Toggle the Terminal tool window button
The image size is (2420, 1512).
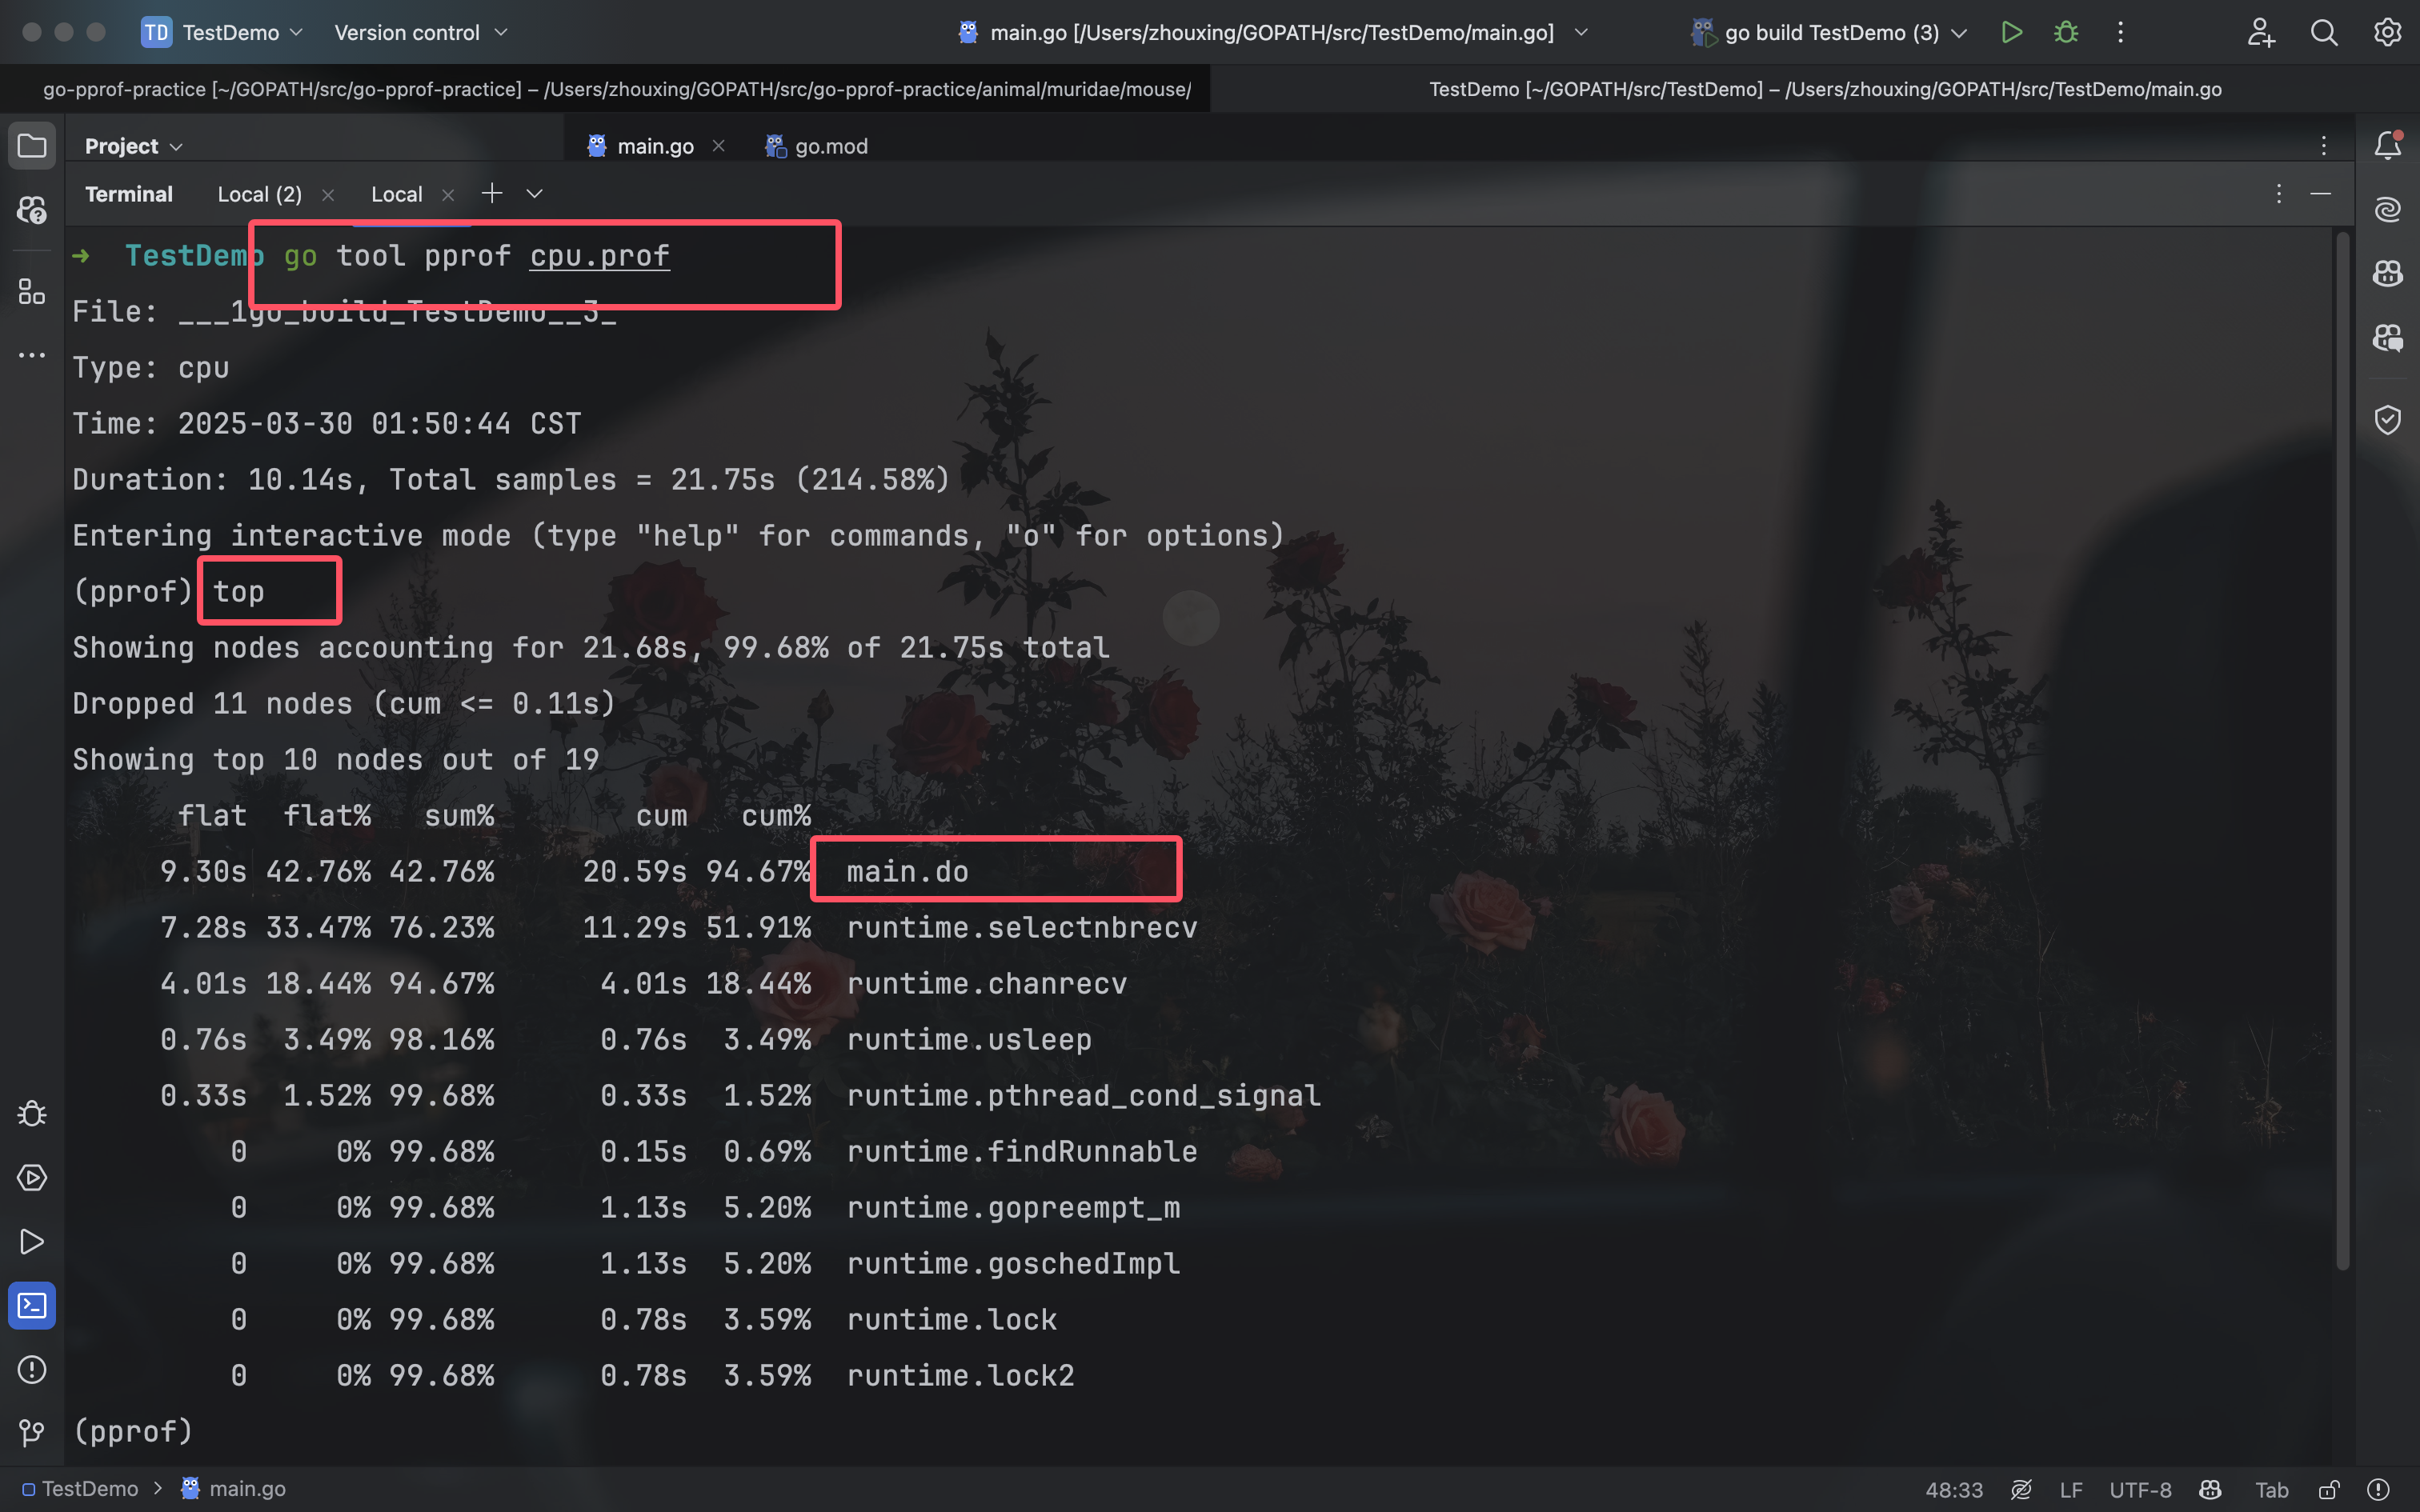[x=32, y=1305]
